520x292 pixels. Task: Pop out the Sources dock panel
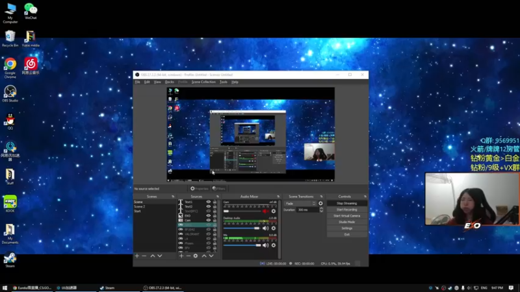click(x=218, y=197)
